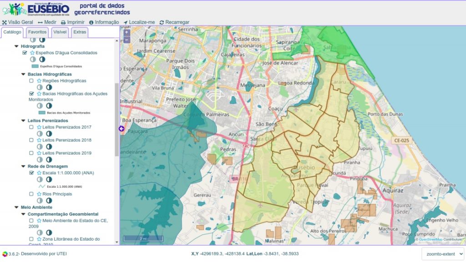Increase opacity of Leitos Perenizados 2019

(49, 159)
